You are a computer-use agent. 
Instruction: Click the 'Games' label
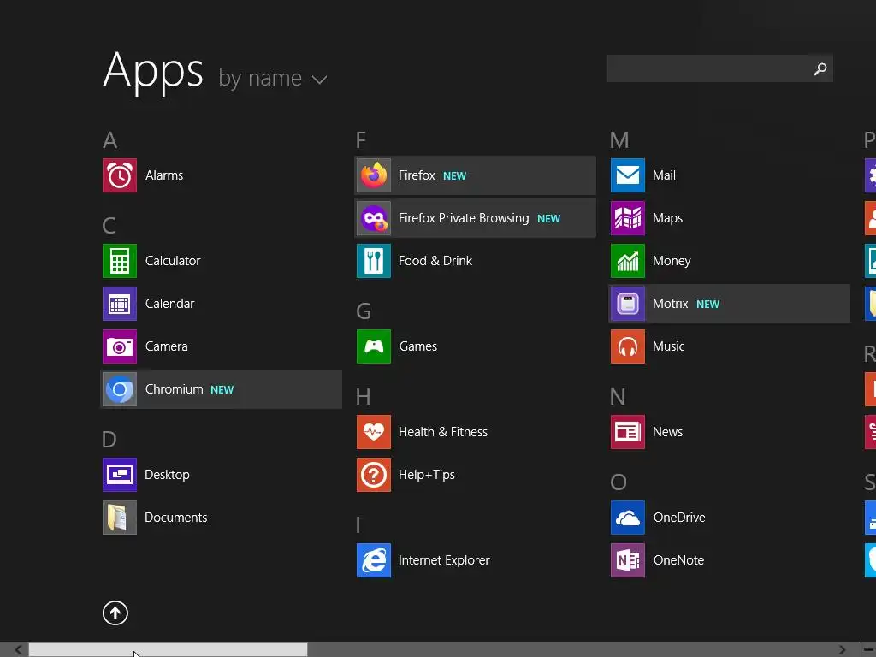click(418, 346)
